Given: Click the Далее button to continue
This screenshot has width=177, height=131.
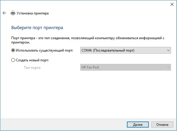Looking at the screenshot, I should click(138, 124).
